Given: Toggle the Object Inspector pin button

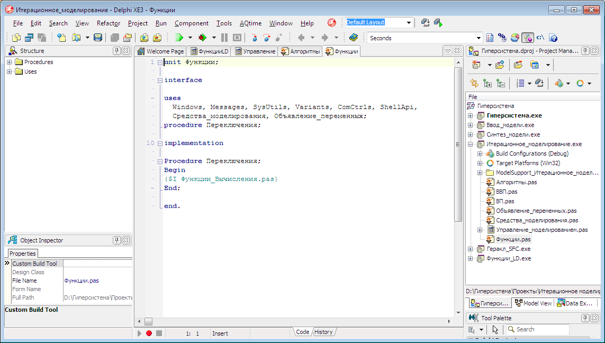Looking at the screenshot, I should (x=117, y=240).
